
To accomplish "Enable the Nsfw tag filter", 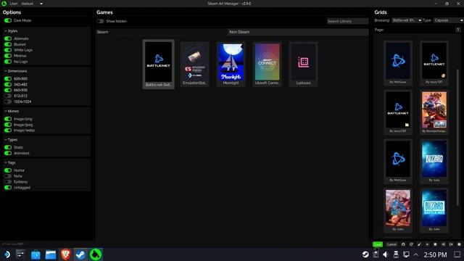I will point(8,175).
